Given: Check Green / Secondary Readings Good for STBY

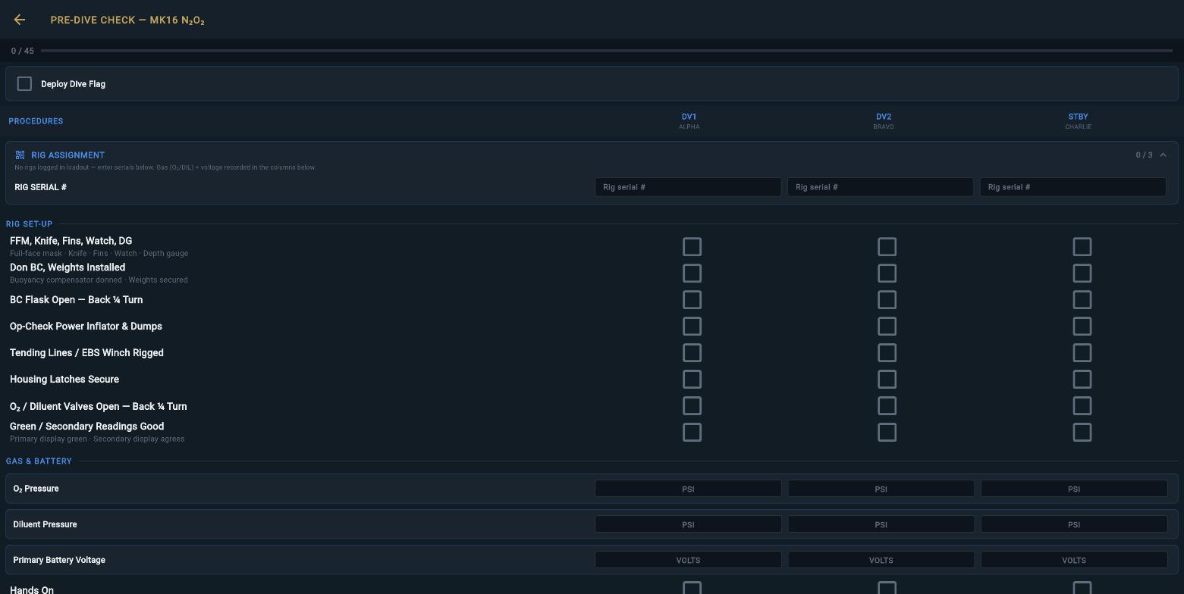Looking at the screenshot, I should [1082, 433].
